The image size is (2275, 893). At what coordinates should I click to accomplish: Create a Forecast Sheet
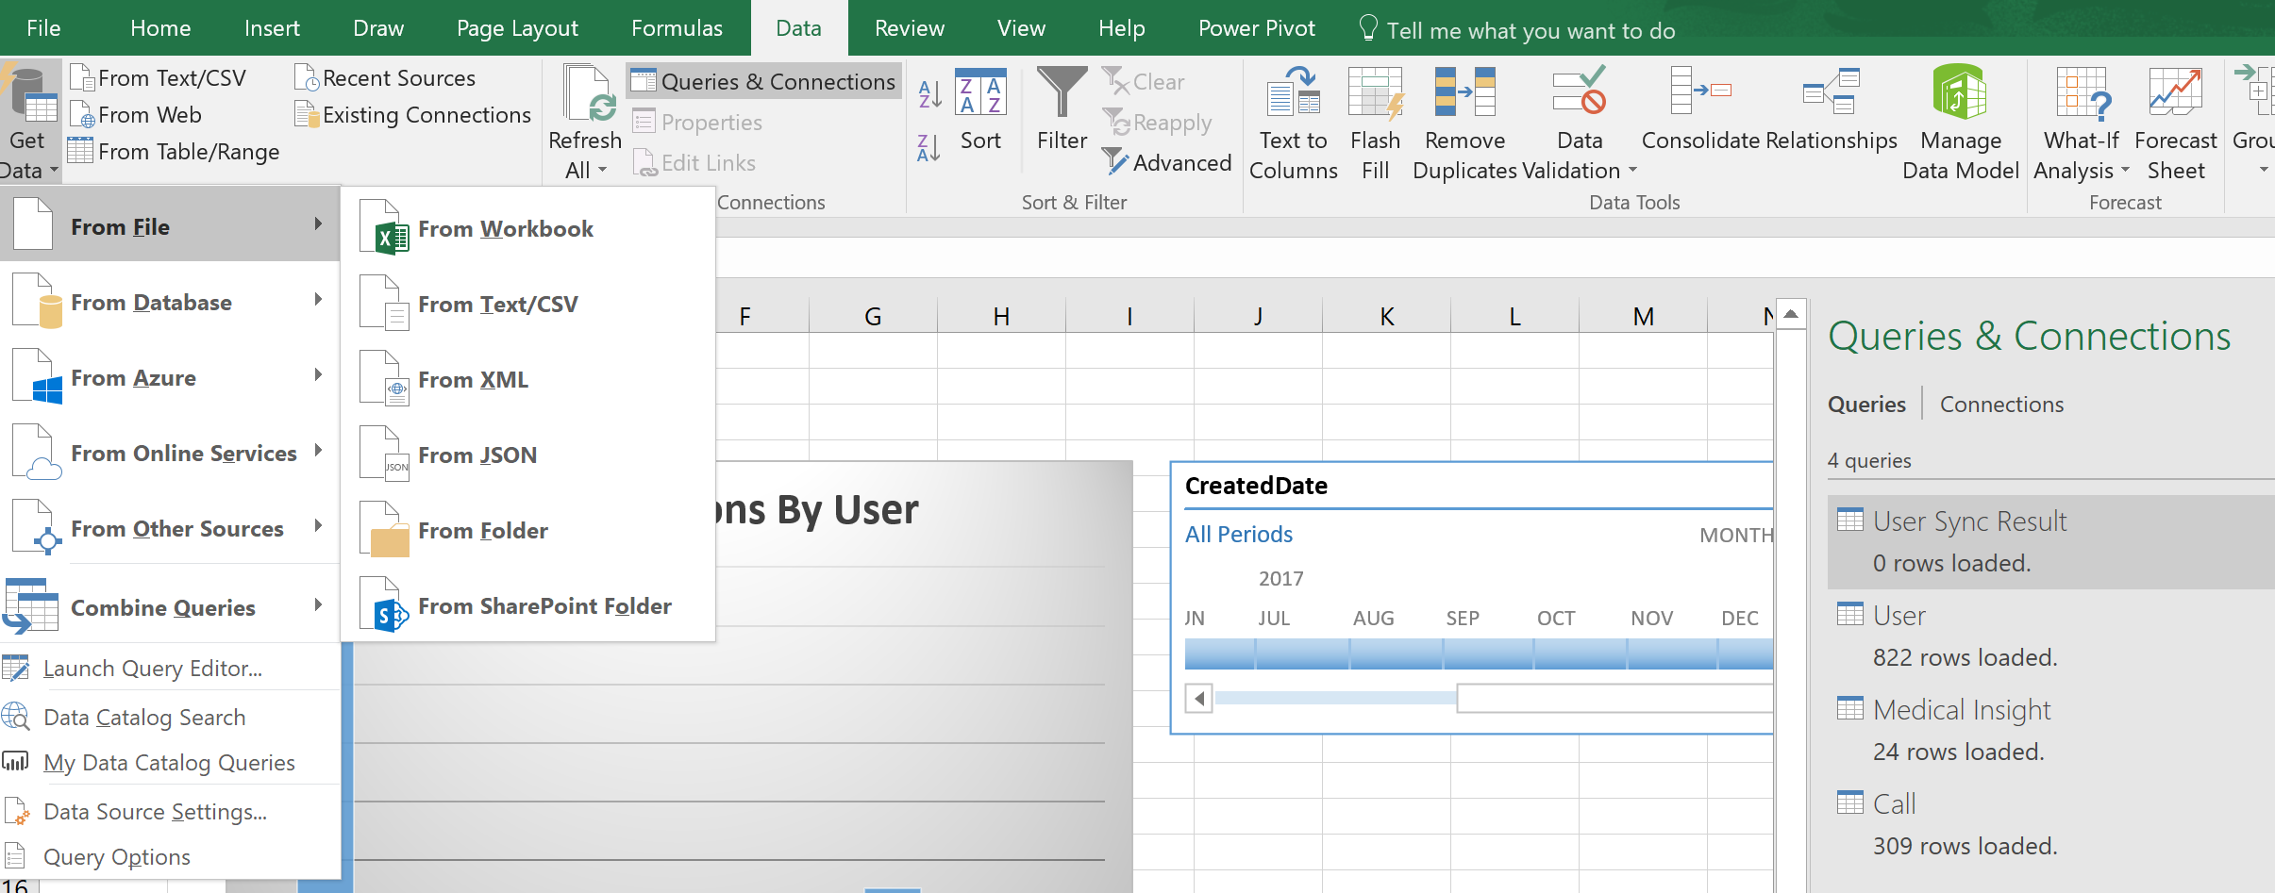[2176, 123]
